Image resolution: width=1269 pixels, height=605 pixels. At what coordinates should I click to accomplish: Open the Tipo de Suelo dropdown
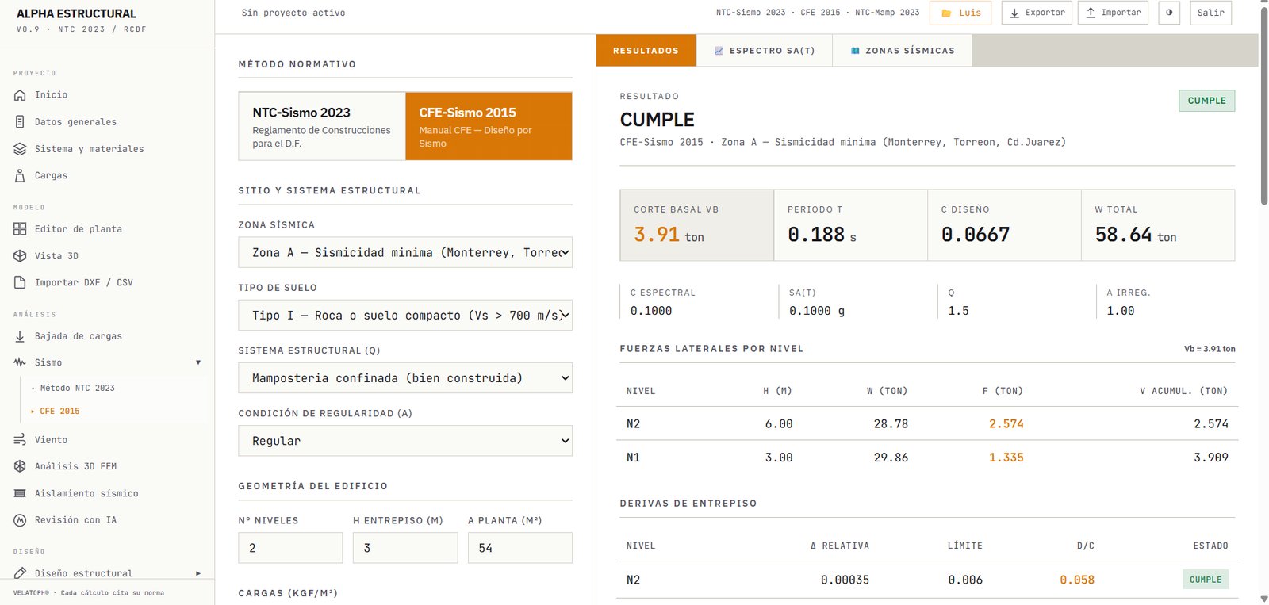click(x=405, y=315)
